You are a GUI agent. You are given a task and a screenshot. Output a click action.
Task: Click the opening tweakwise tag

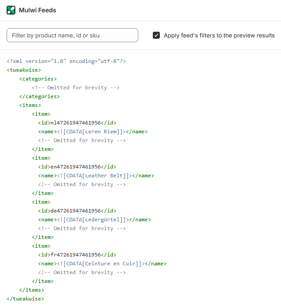pyautogui.click(x=24, y=70)
